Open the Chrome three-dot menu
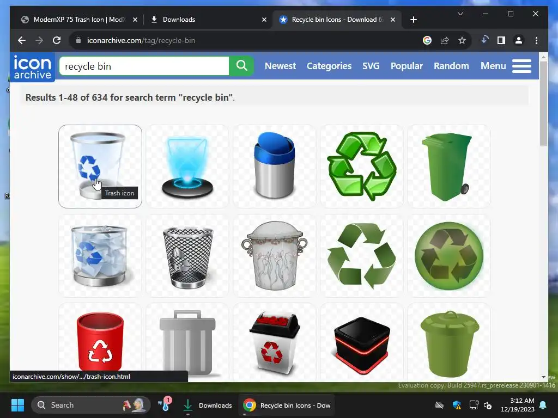Viewport: 558px width, 418px height. pyautogui.click(x=536, y=40)
